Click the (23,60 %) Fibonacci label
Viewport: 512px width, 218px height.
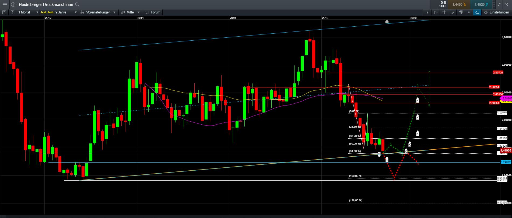tap(355, 127)
